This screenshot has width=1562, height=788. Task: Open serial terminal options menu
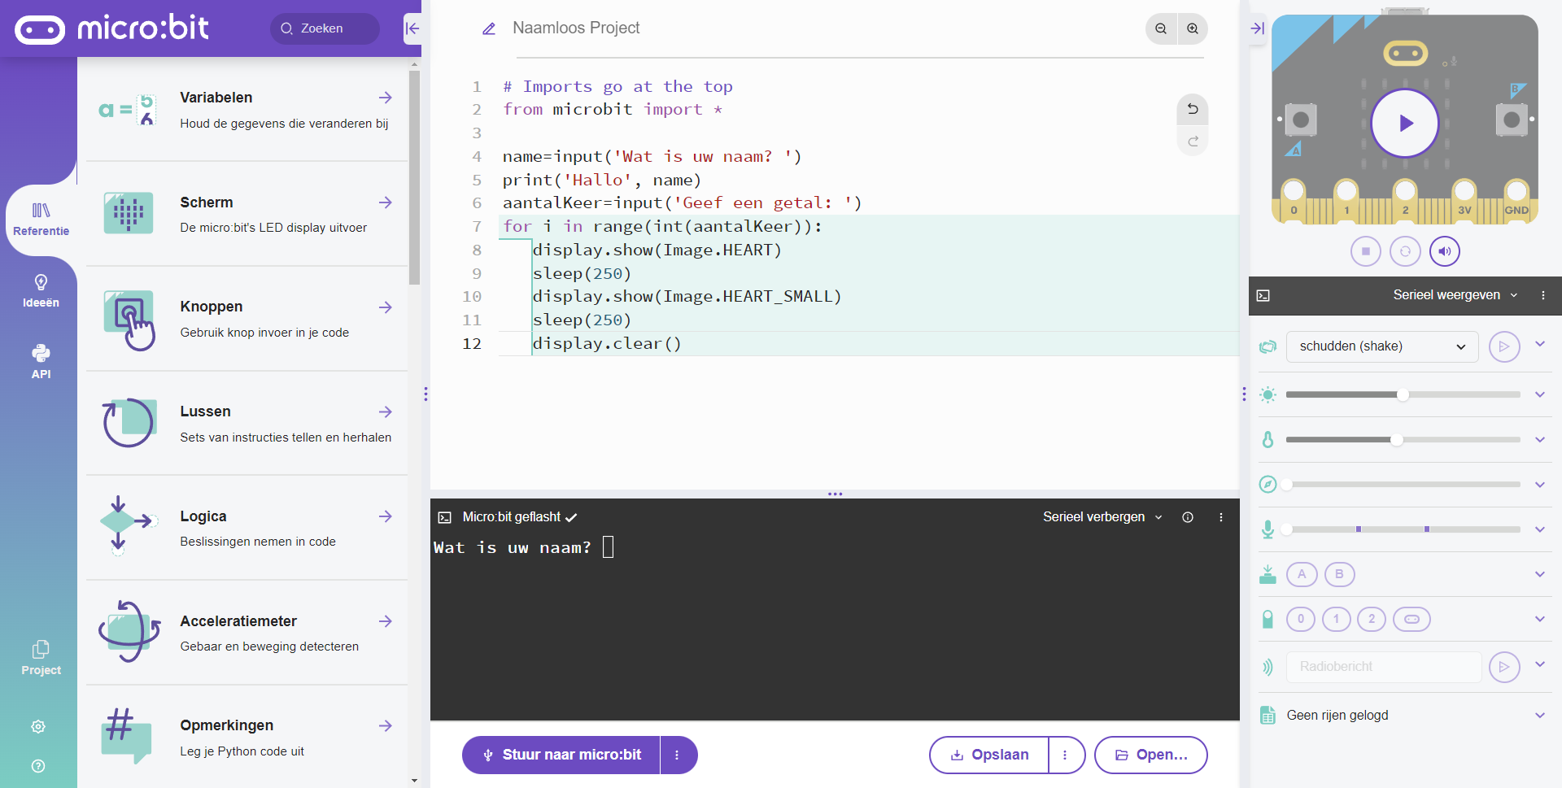pos(1221,517)
